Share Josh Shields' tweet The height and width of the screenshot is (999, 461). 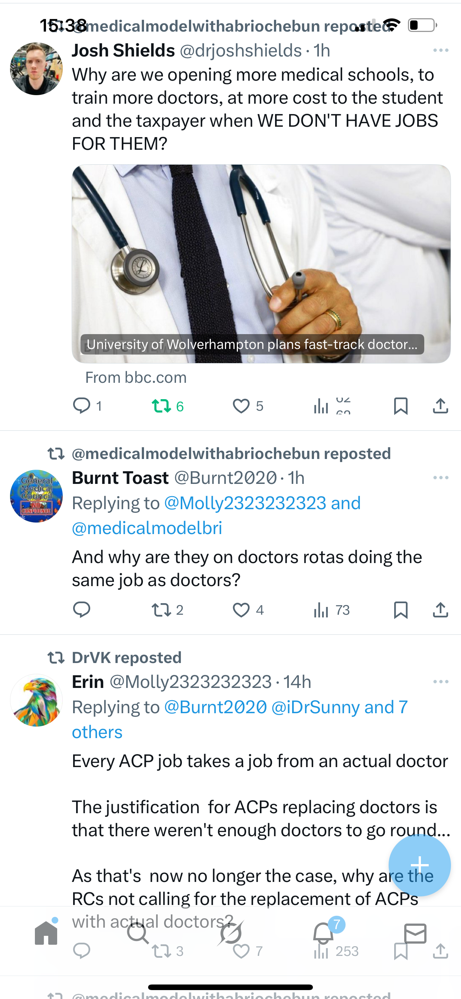[441, 405]
